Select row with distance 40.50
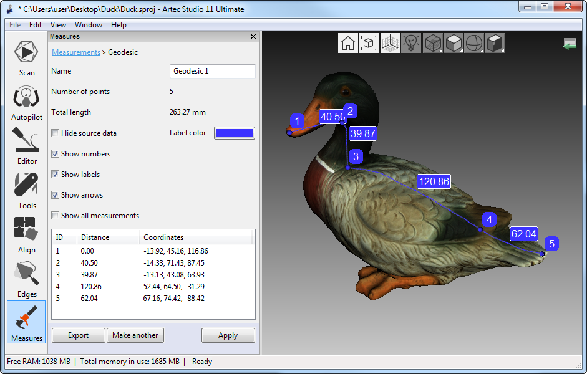The height and width of the screenshot is (374, 587). pos(153,263)
